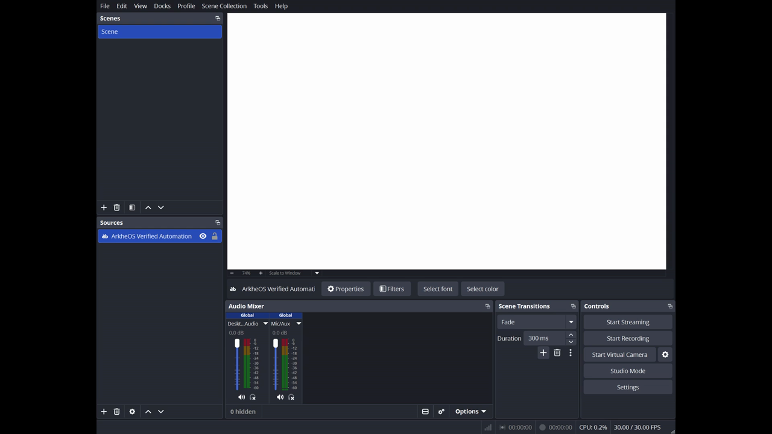Expand Desktop Audio channel dropdown arrow
Screen dimensions: 772x434
coord(265,324)
